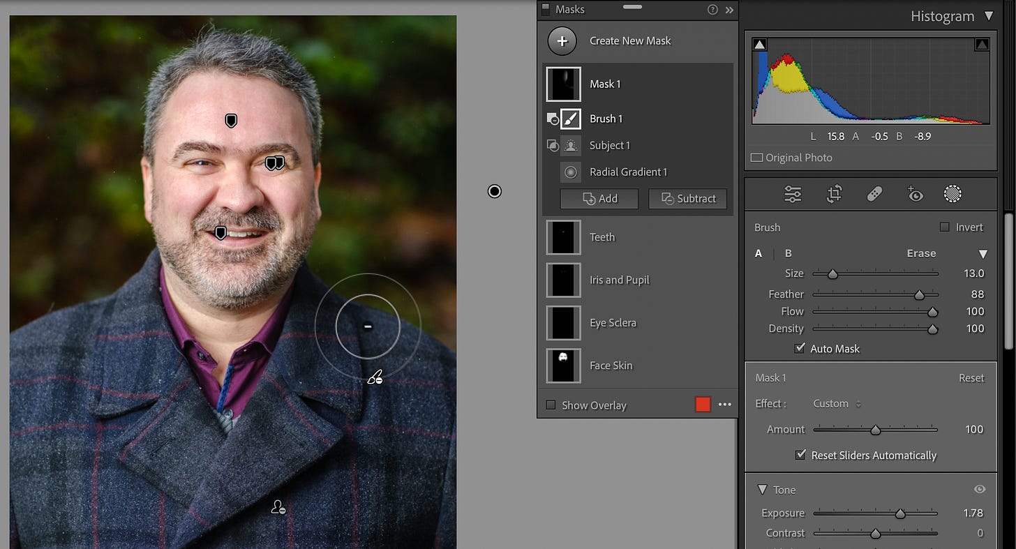Collapse the Tone section triangle

coord(762,490)
